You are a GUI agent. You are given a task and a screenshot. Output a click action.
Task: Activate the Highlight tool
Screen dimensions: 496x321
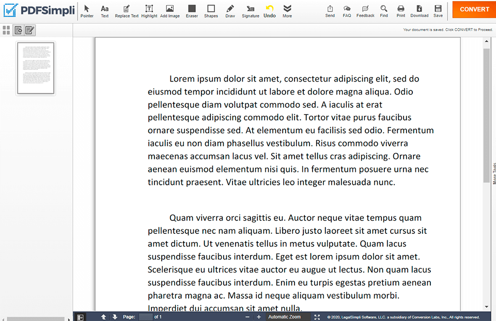click(x=149, y=11)
